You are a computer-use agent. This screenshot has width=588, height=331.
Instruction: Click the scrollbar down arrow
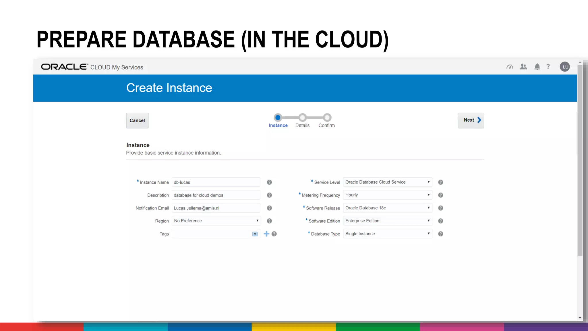tap(580, 318)
